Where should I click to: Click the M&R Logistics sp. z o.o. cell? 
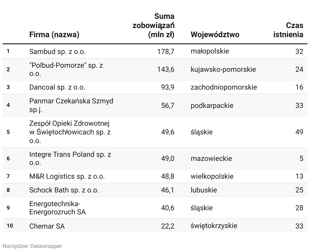tap(67, 176)
